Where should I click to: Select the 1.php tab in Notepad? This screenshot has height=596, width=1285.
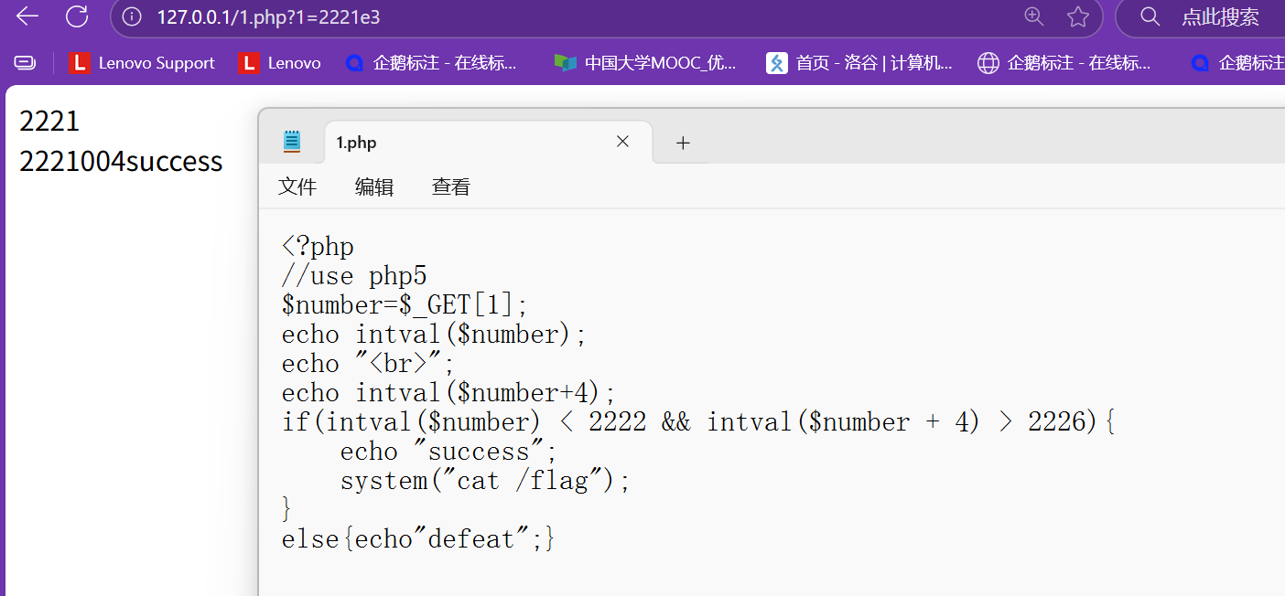tap(458, 143)
